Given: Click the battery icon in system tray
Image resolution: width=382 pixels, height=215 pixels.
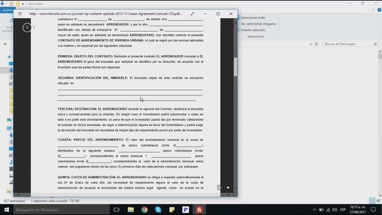Looking at the screenshot, I should tap(321, 210).
